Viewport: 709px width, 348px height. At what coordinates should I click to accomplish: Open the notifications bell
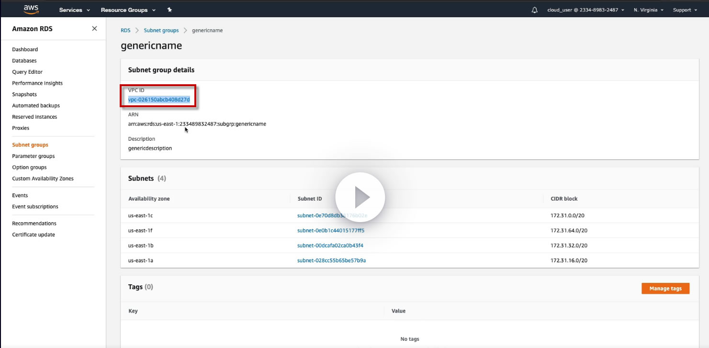535,10
